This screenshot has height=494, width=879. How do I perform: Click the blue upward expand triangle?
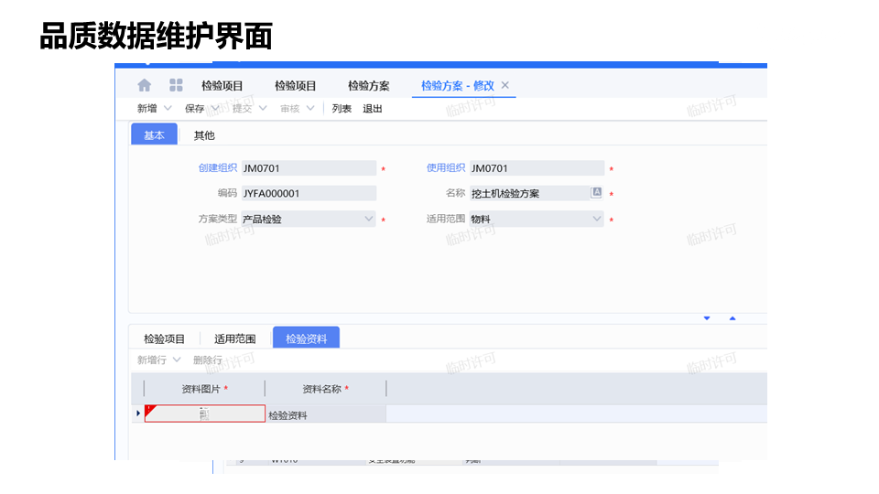coord(732,318)
